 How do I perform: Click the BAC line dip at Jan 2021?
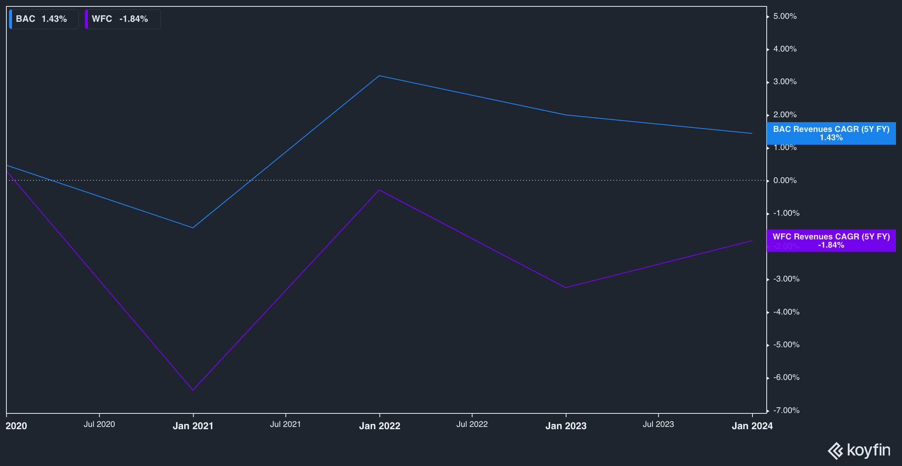193,228
